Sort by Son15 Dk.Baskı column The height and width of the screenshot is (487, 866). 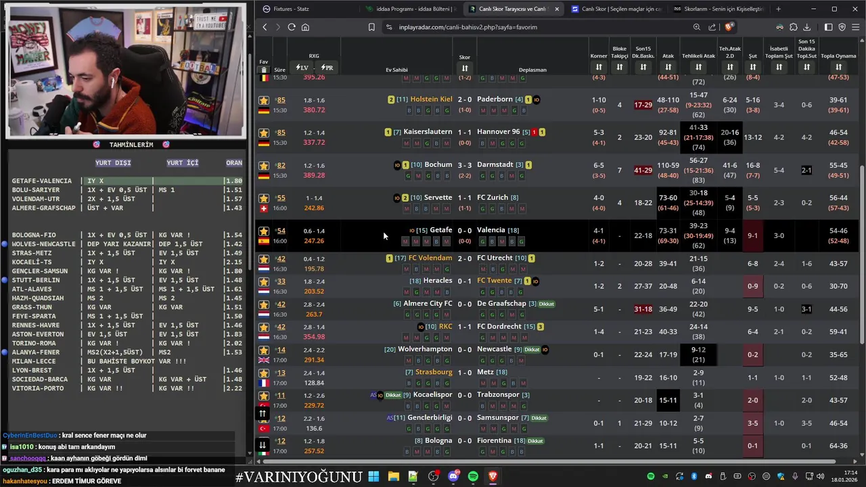tap(643, 67)
